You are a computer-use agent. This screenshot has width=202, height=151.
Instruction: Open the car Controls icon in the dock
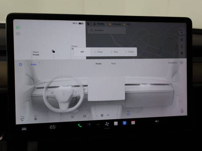pyautogui.click(x=24, y=128)
